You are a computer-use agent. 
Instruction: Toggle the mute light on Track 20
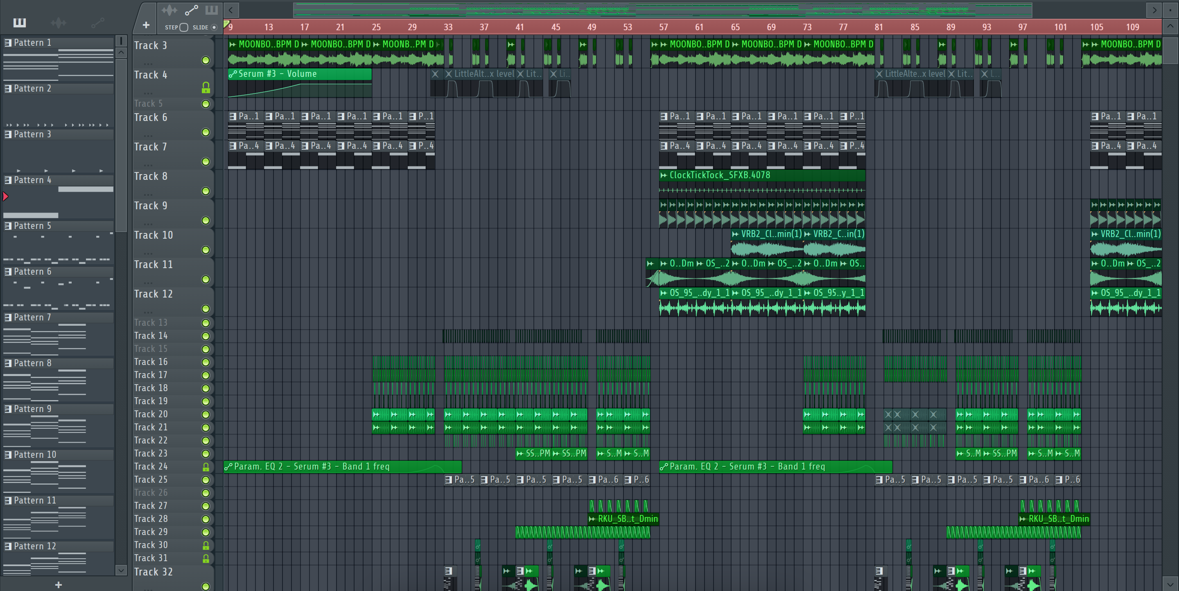pyautogui.click(x=206, y=414)
